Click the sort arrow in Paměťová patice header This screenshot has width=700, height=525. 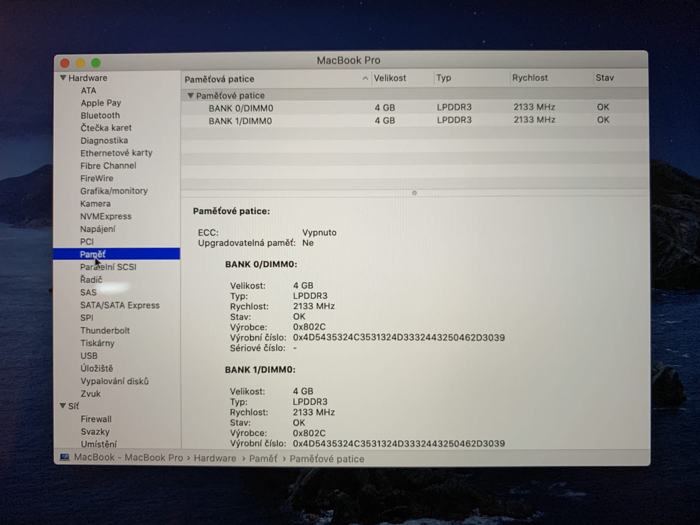pyautogui.click(x=365, y=78)
